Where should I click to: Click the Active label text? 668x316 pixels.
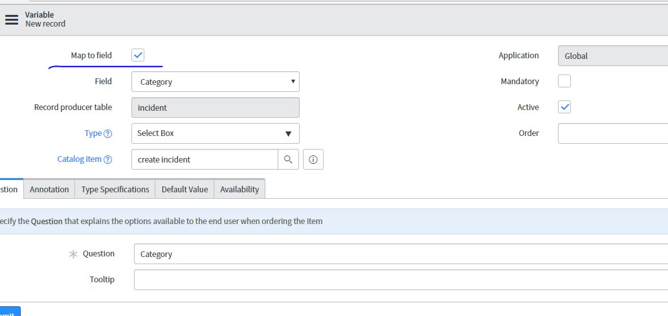pyautogui.click(x=528, y=107)
